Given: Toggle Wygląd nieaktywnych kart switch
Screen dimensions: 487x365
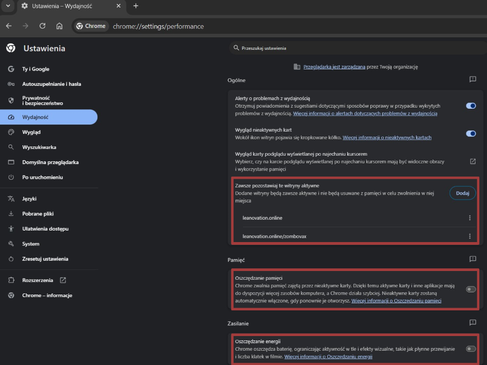Looking at the screenshot, I should [471, 133].
